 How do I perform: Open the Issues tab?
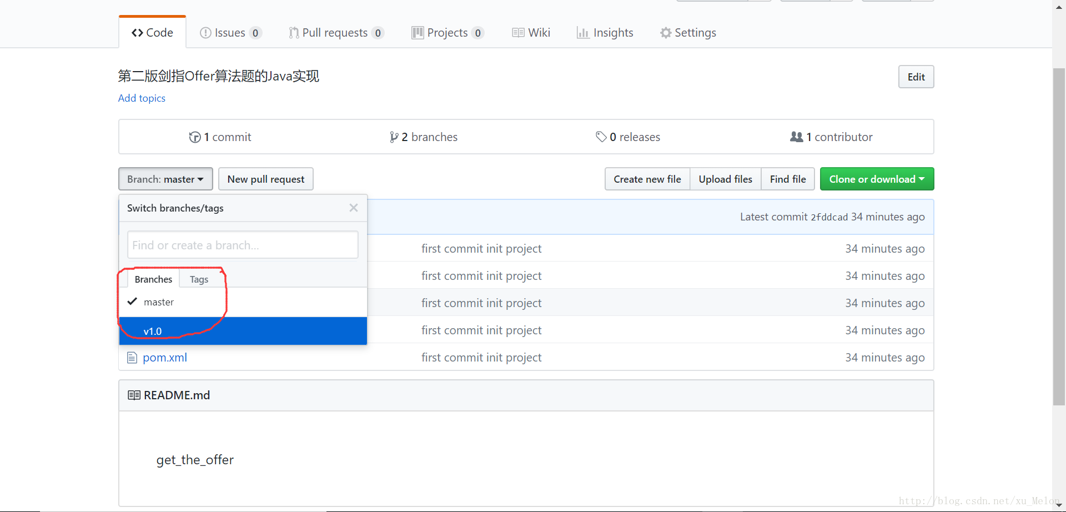[230, 33]
